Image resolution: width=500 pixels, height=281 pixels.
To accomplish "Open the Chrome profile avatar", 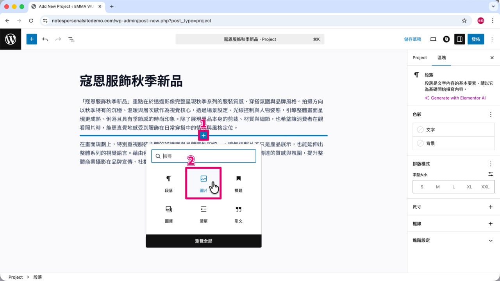I will tap(480, 21).
